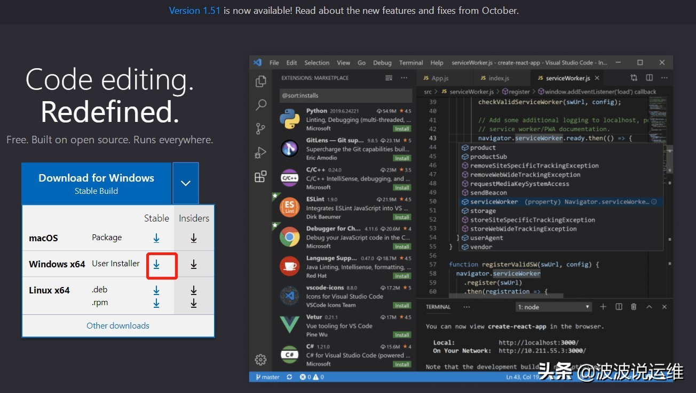
Task: Open the Manage gear icon
Action: click(x=260, y=359)
